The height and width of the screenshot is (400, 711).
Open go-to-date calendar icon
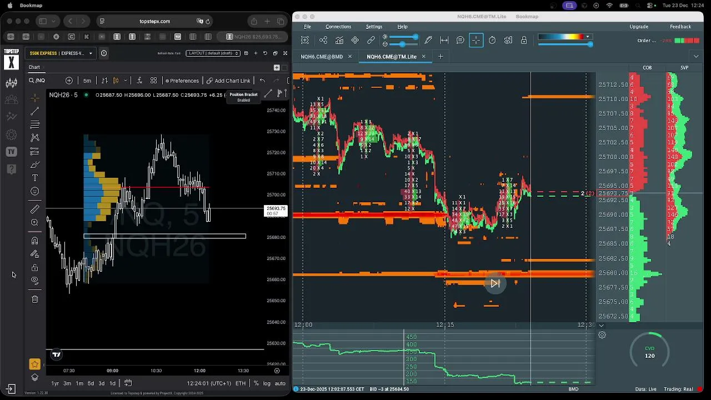128,383
